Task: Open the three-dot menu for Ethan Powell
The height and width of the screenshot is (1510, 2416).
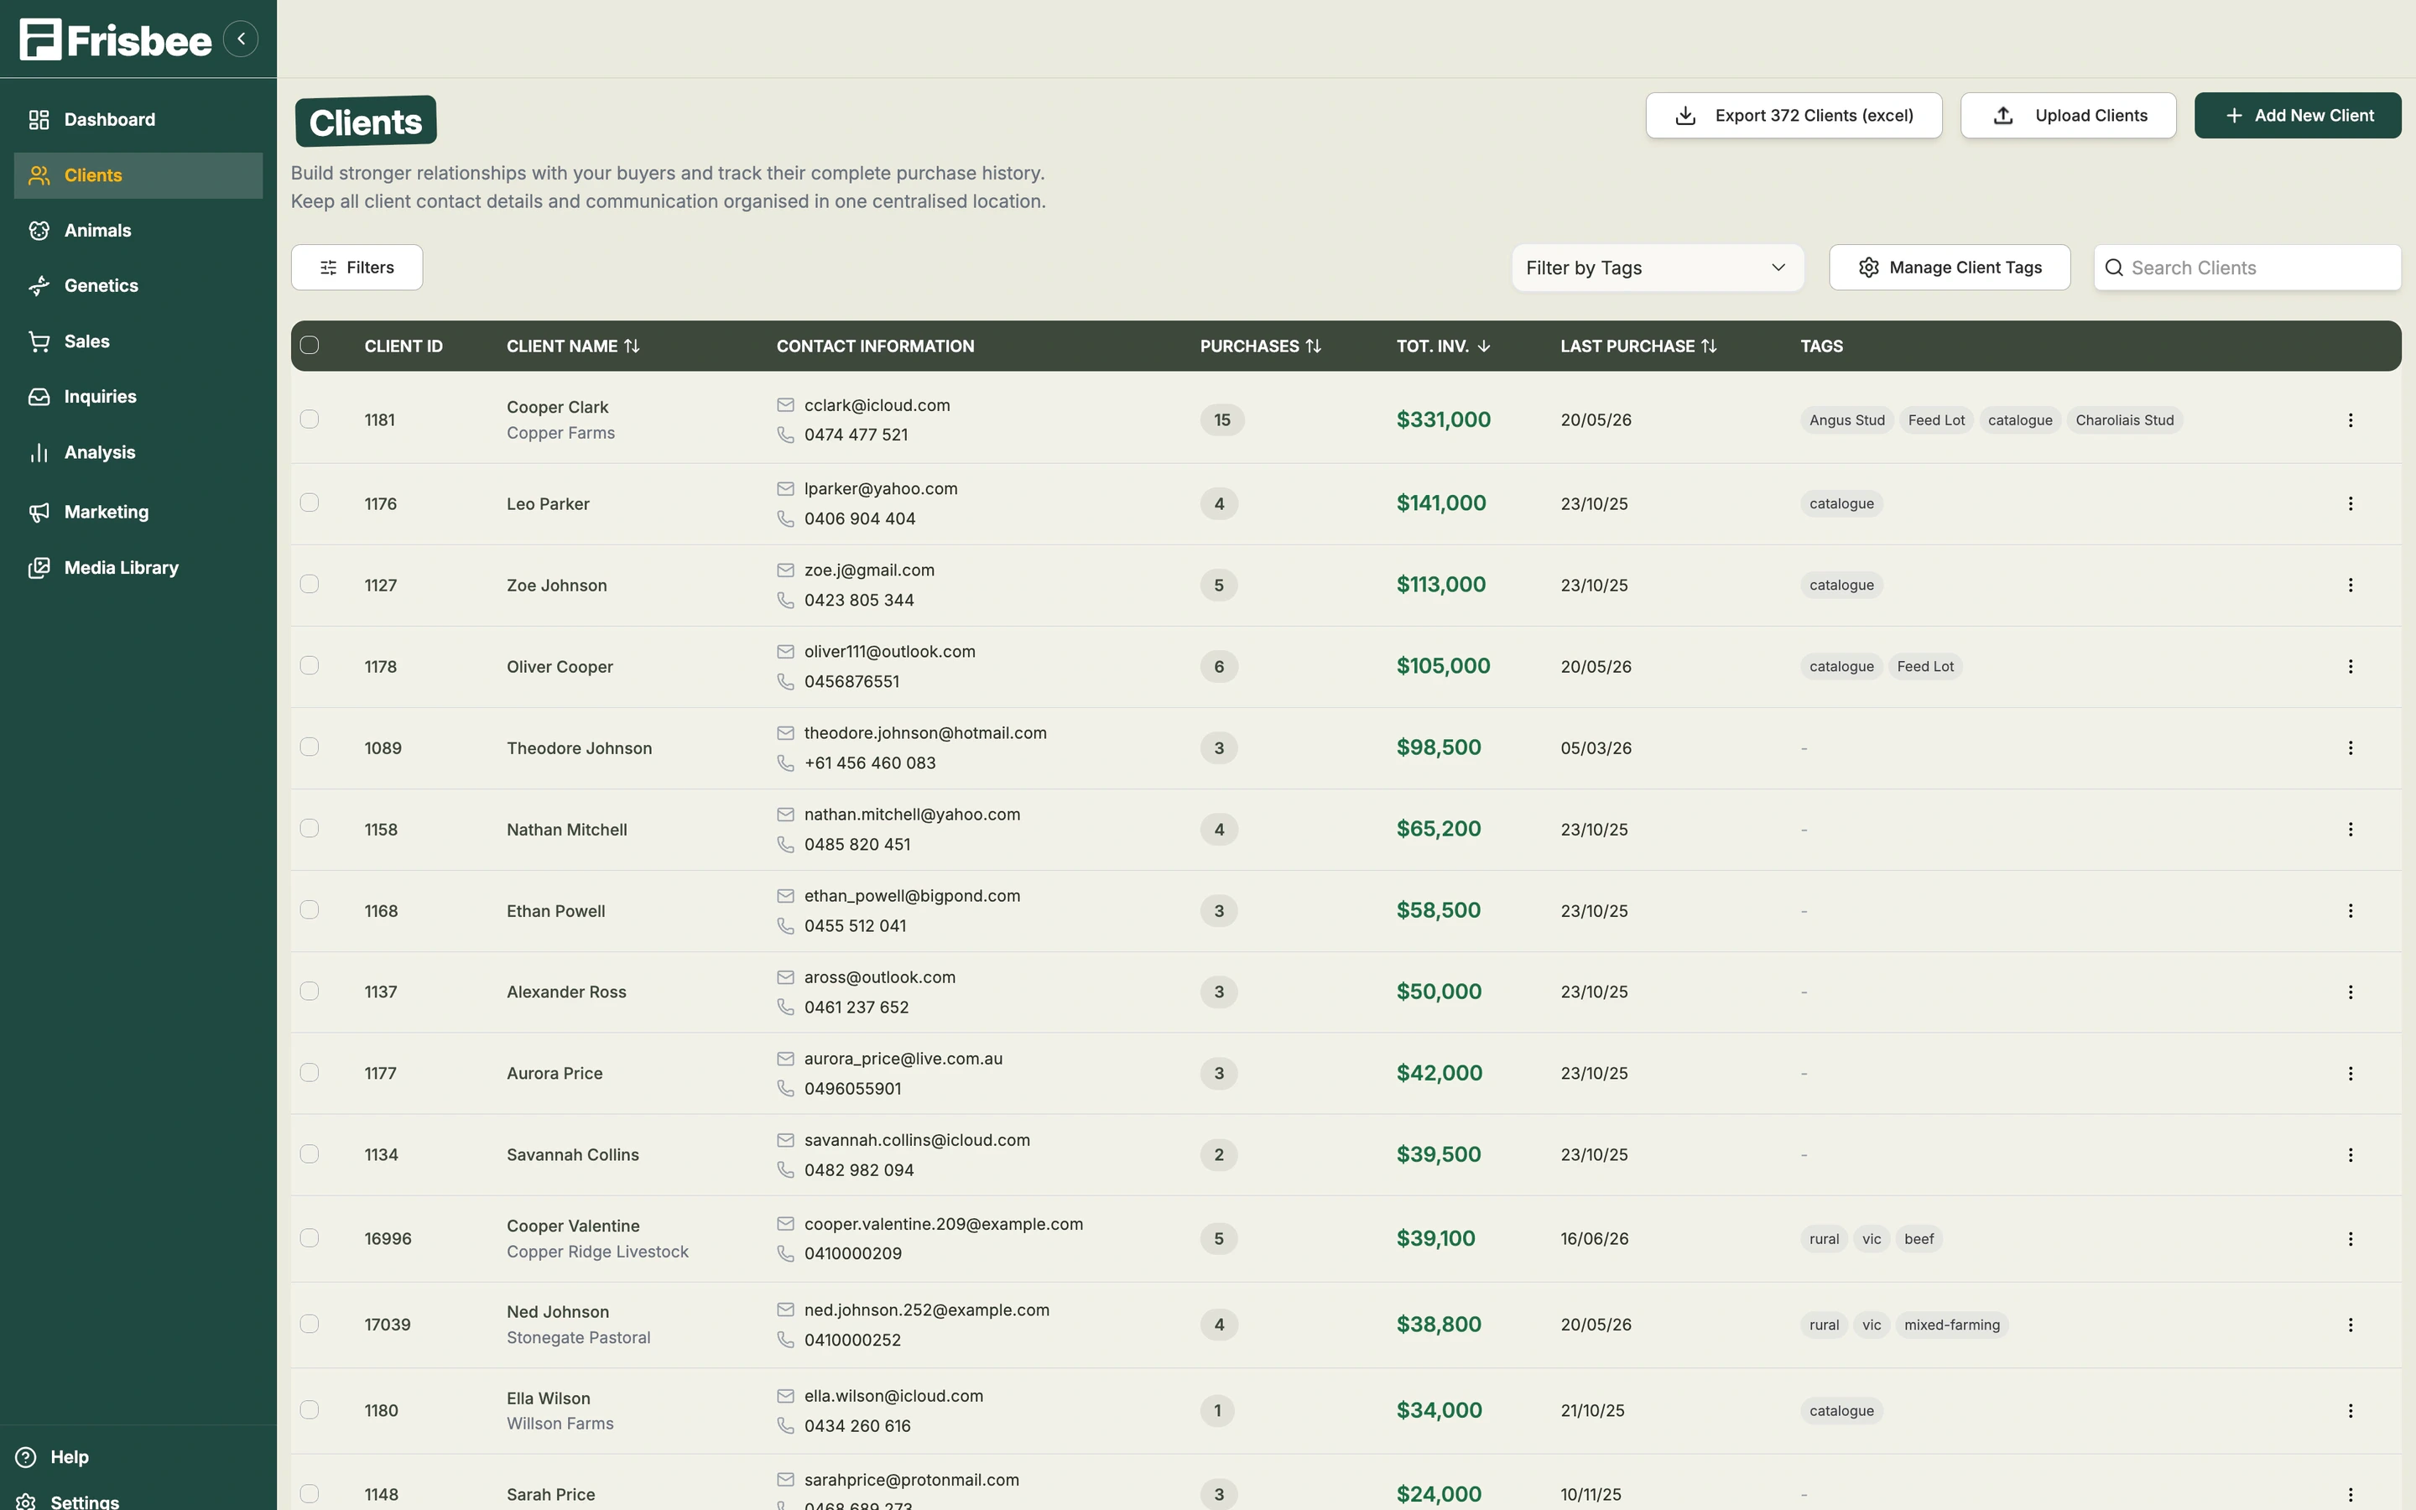Action: click(2350, 911)
